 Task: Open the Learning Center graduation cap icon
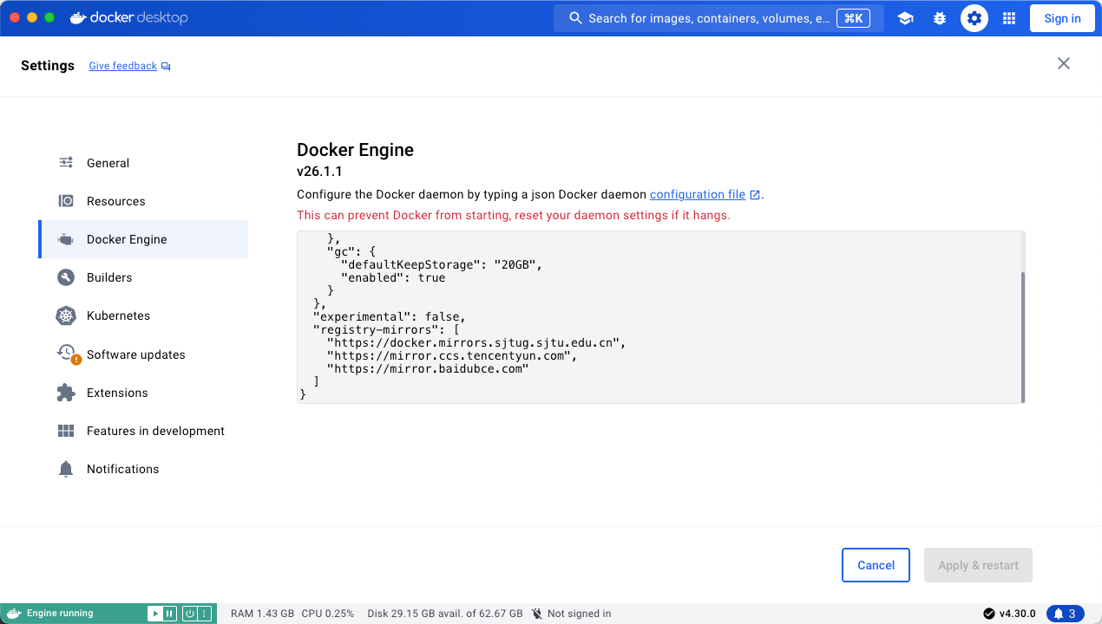905,18
